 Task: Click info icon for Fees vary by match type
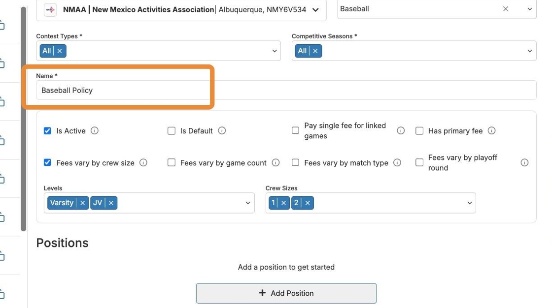pyautogui.click(x=397, y=163)
